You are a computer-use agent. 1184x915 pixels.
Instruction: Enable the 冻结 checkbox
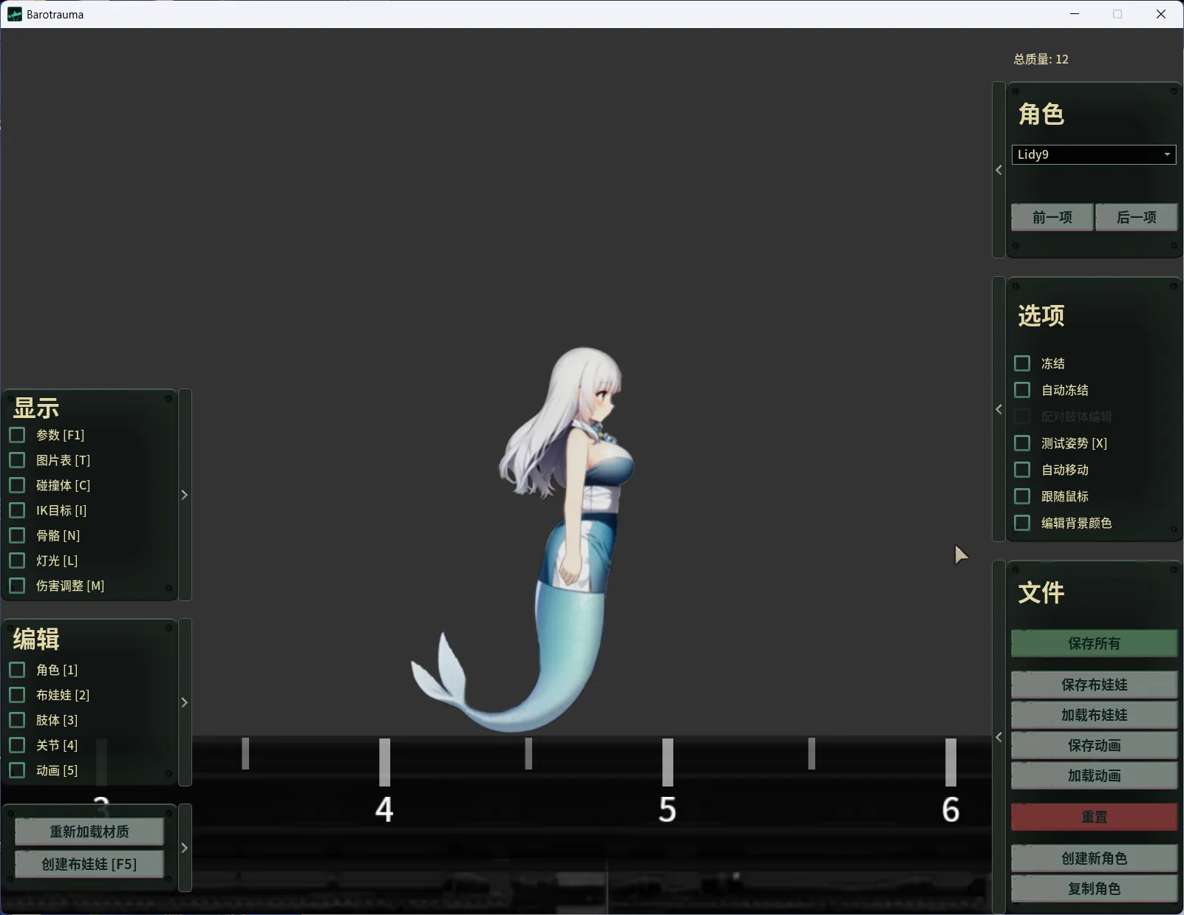(1022, 363)
